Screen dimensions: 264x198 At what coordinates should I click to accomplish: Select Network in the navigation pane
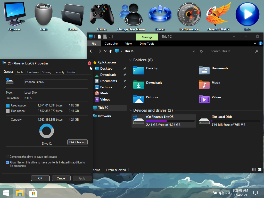[105, 116]
